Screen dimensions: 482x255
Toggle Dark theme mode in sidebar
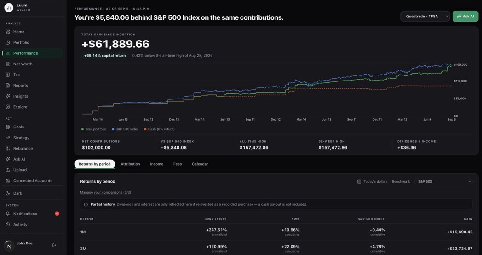click(33, 193)
